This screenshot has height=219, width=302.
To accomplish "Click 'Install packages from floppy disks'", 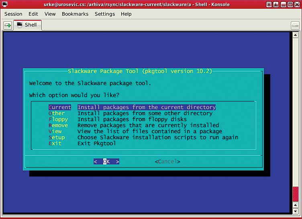I will 132,119.
